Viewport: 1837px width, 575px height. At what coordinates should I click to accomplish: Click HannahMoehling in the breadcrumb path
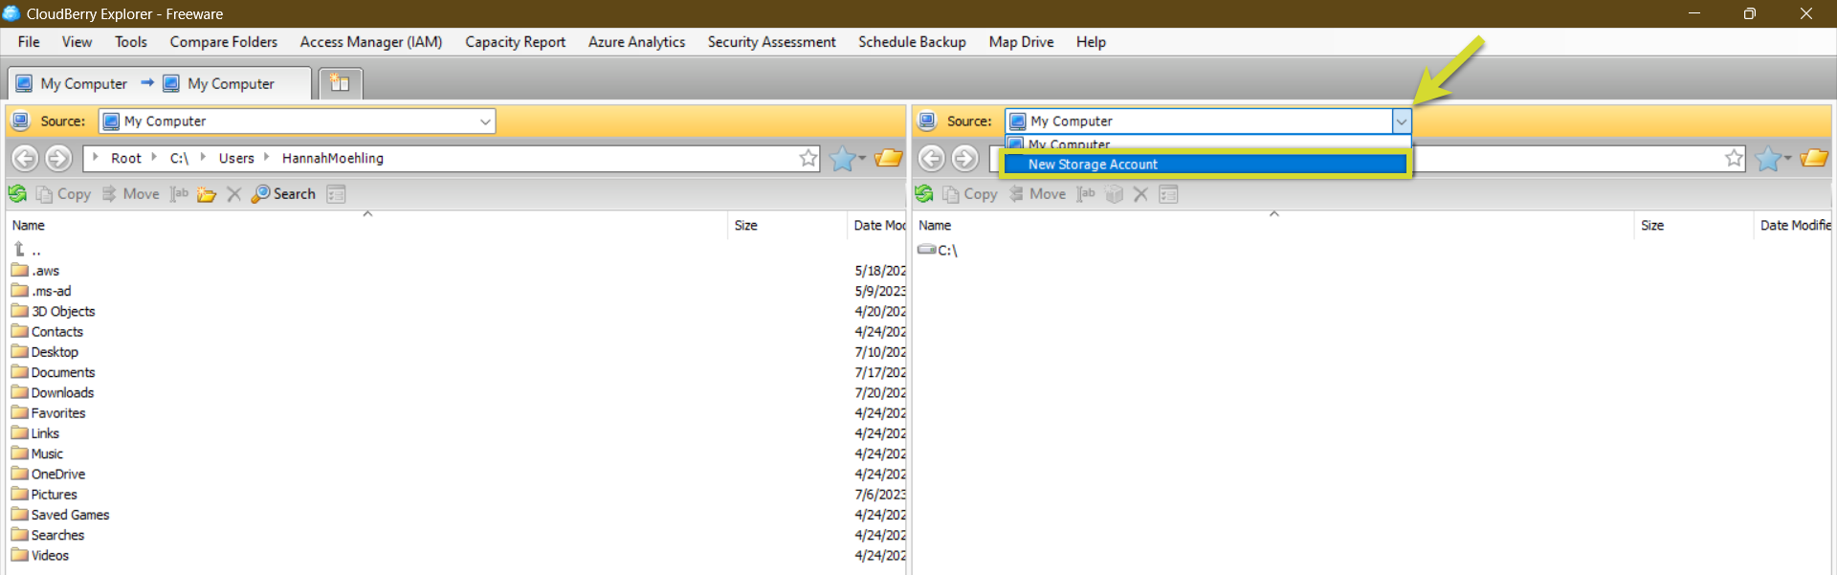pos(333,158)
